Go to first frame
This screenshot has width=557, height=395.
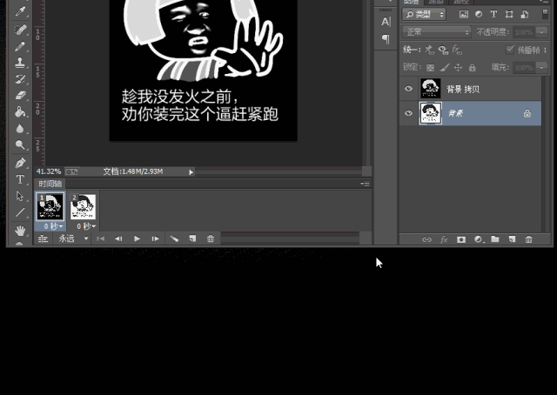coord(101,238)
